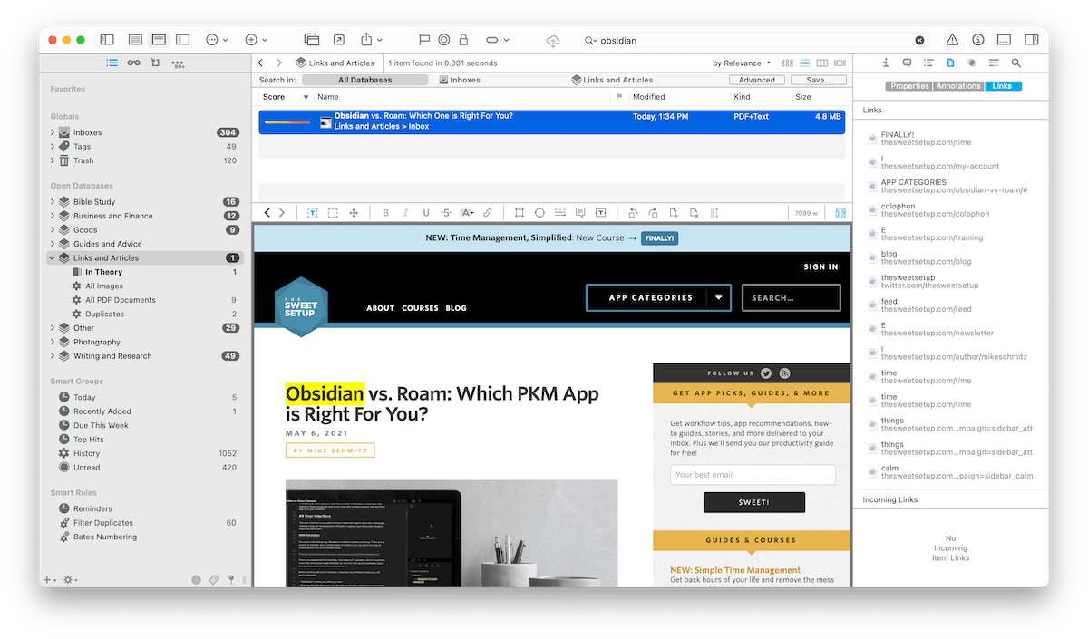Collapse the Links and Articles database

(53, 258)
